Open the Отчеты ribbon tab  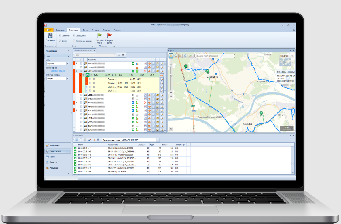click(106, 30)
